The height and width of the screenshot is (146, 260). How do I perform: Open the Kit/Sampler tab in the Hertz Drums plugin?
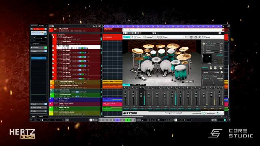click(x=138, y=37)
